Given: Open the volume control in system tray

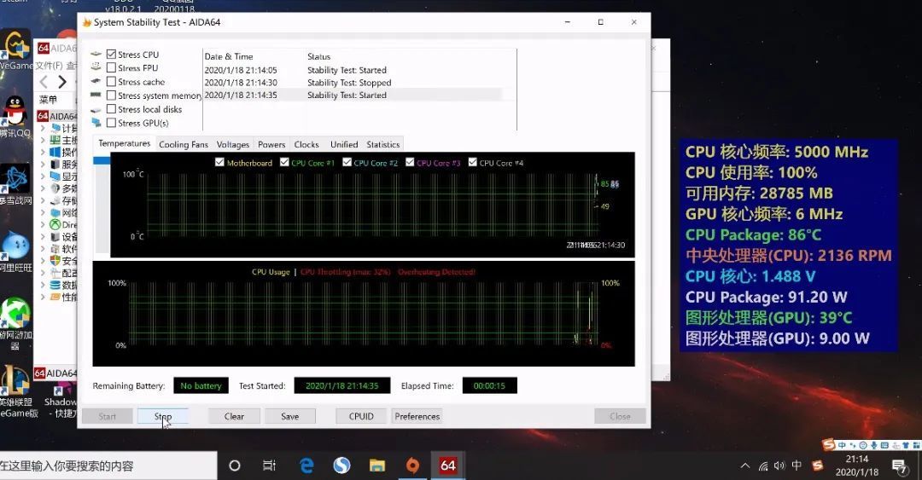Looking at the screenshot, I should pos(779,466).
